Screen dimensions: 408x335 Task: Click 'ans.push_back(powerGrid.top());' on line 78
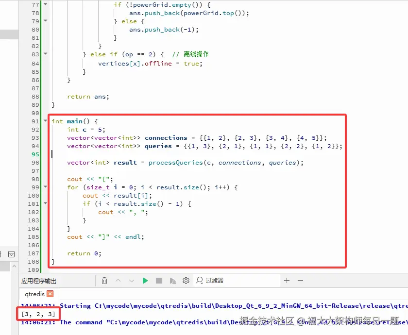189,13
